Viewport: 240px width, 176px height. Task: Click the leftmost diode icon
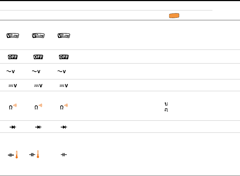click(13, 127)
